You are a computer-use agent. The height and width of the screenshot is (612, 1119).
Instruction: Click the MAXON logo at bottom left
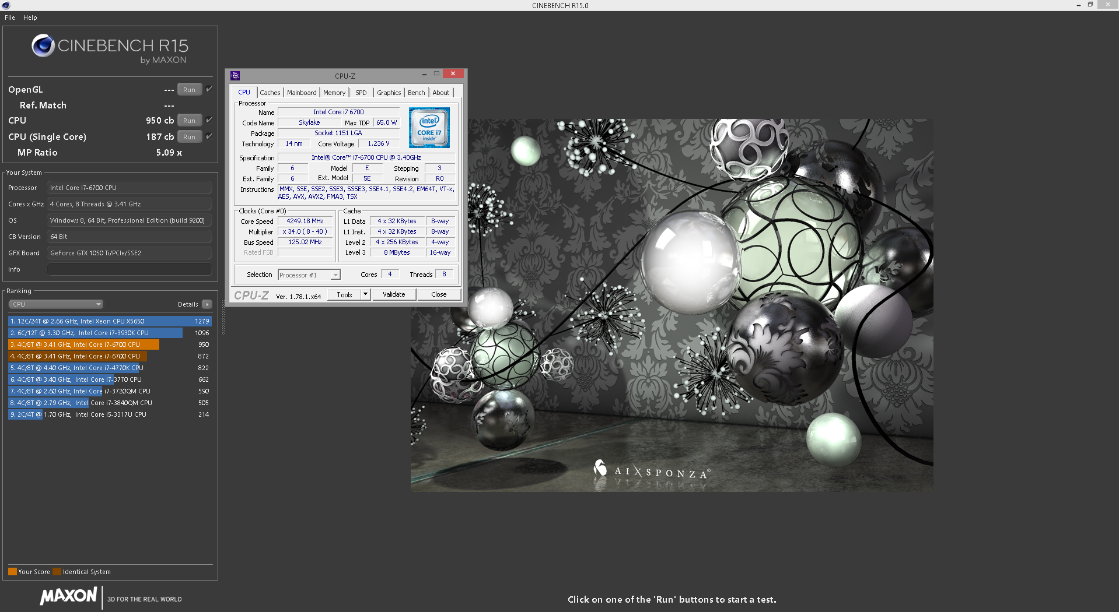pos(69,596)
